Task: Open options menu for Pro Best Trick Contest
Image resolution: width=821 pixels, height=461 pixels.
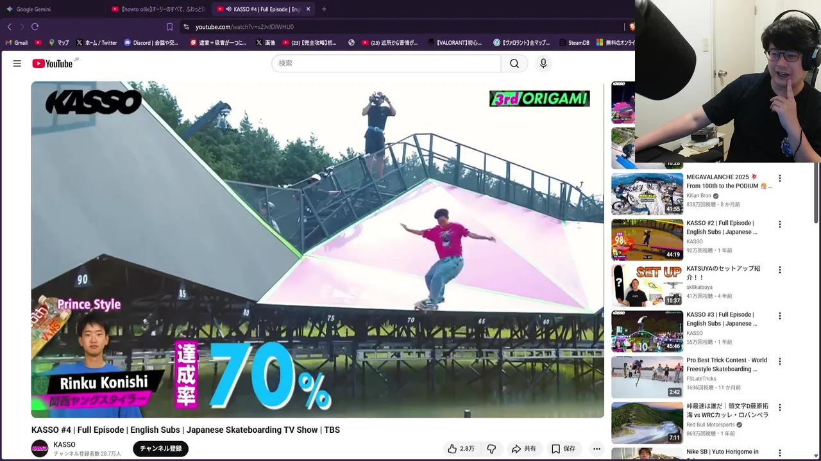Action: (780, 362)
